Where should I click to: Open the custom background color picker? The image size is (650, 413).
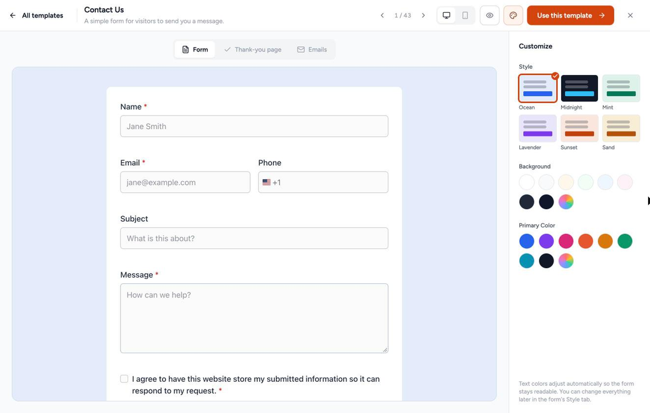[566, 202]
